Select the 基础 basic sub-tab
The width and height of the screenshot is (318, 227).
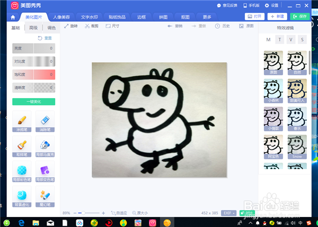click(15, 28)
